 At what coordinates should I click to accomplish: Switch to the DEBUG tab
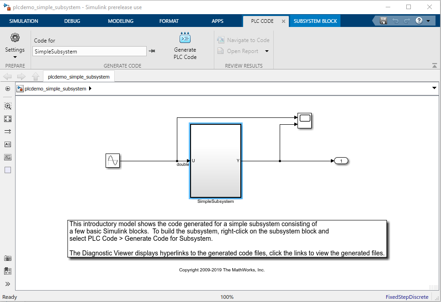(x=72, y=21)
